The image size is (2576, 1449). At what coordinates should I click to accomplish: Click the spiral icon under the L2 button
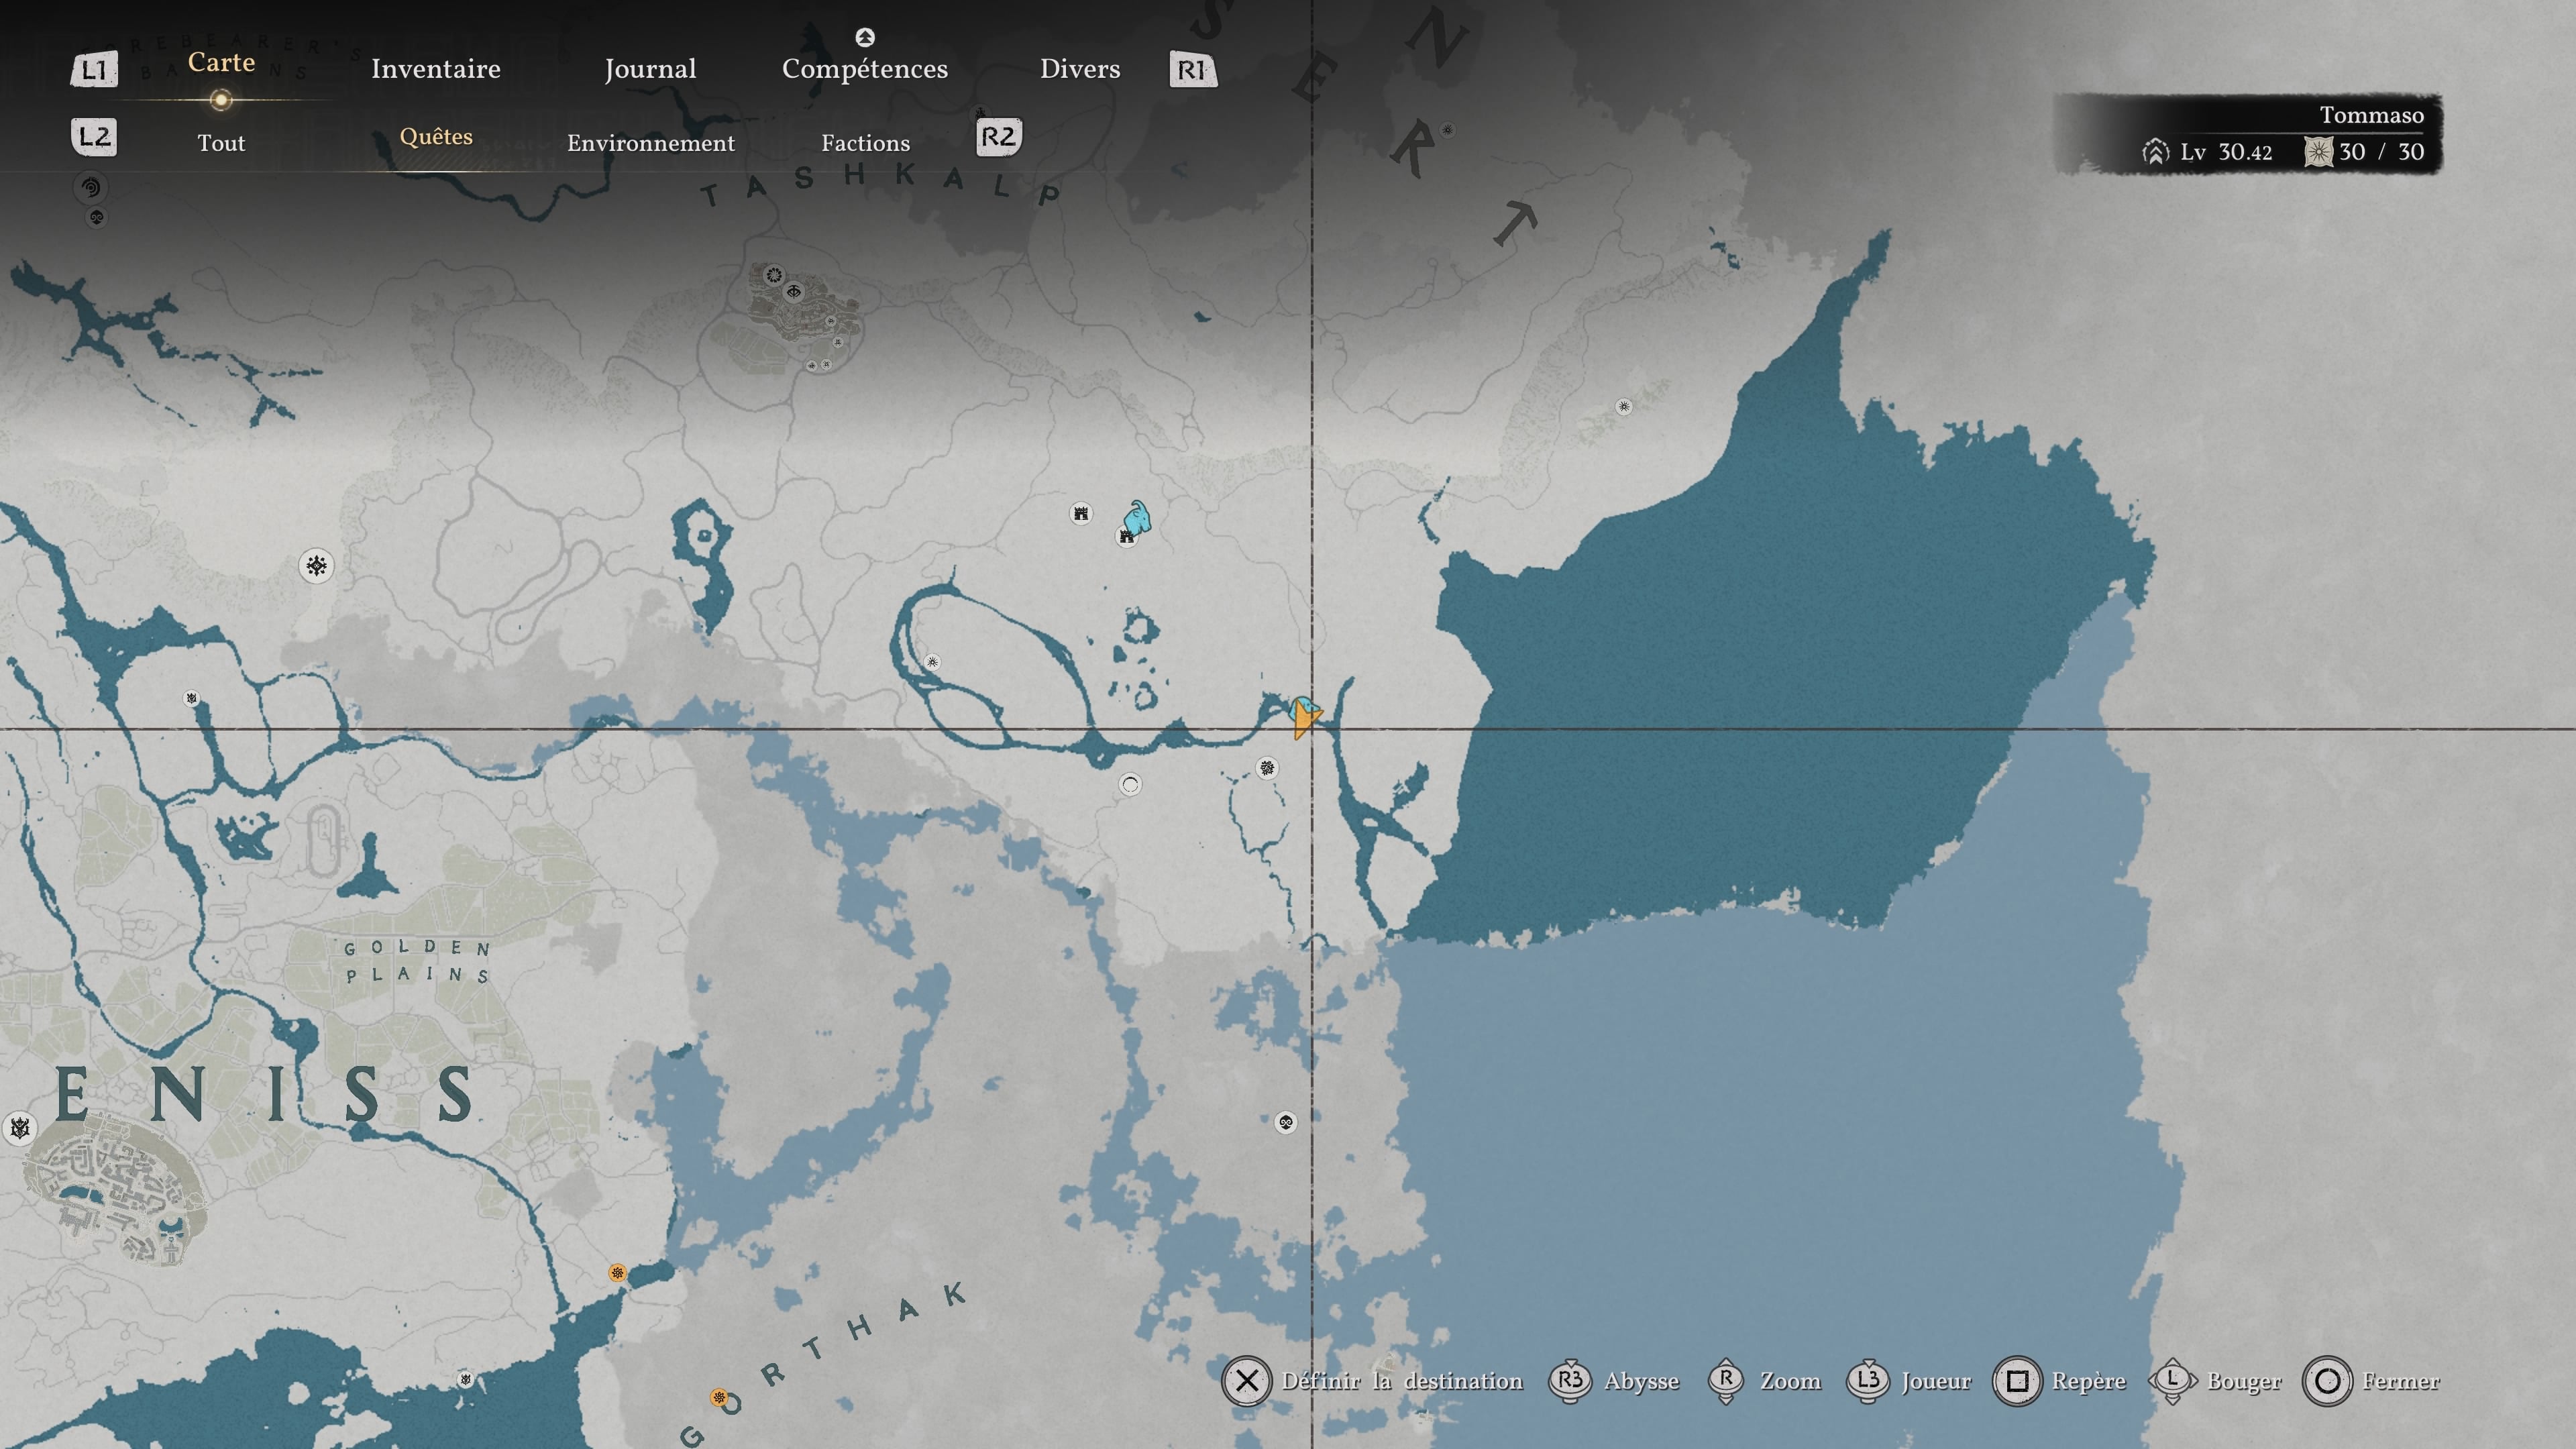pos(92,187)
